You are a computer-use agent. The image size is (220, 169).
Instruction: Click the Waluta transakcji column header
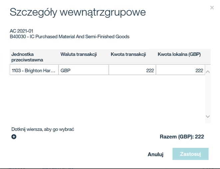click(79, 54)
